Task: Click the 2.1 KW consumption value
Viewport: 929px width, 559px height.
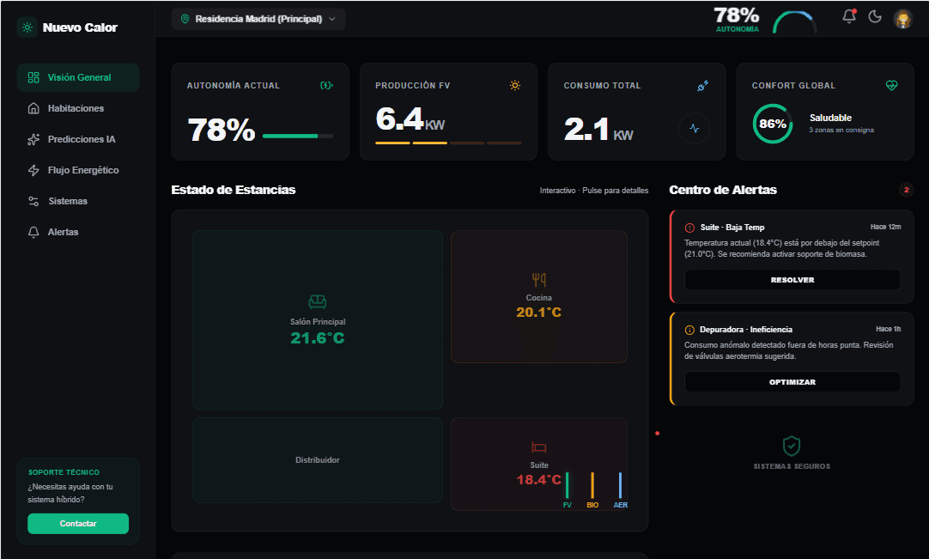Action: [598, 130]
